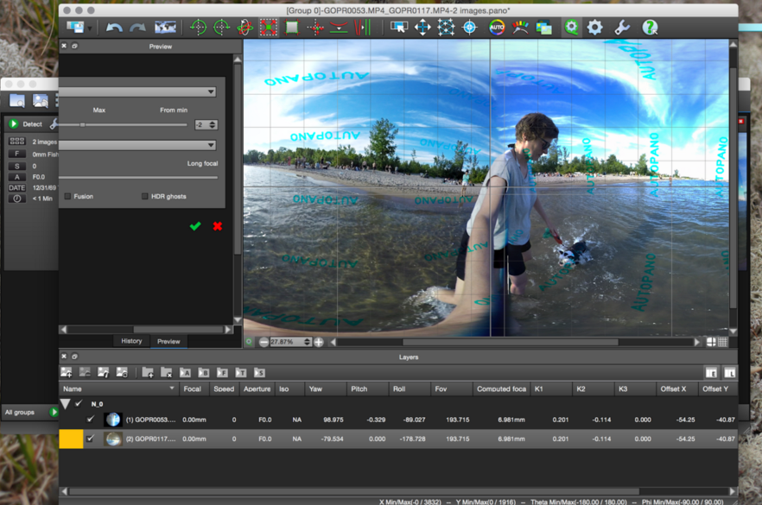
Task: Click the Fov column header
Action: (x=452, y=388)
